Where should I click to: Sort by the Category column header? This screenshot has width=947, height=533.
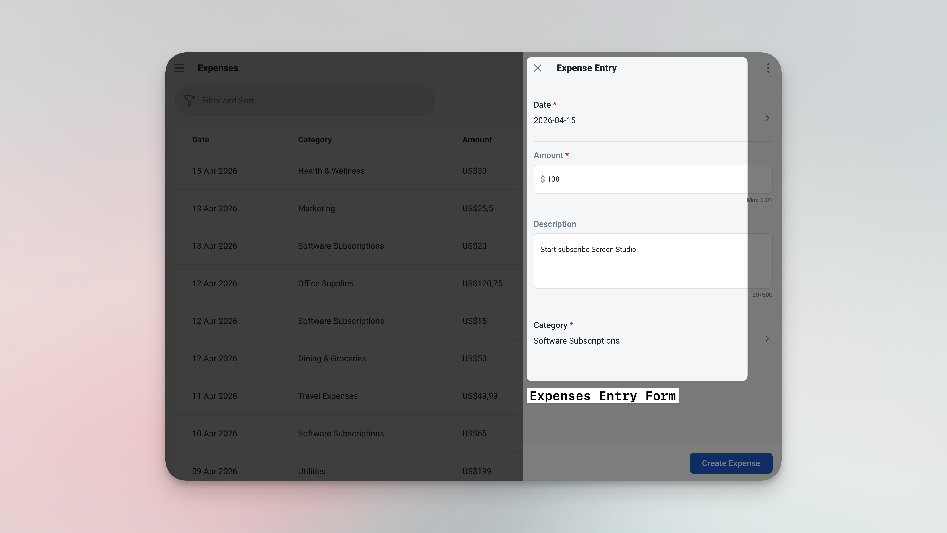[315, 140]
